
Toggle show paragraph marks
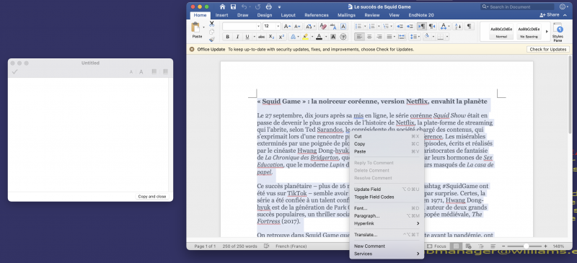point(469,27)
